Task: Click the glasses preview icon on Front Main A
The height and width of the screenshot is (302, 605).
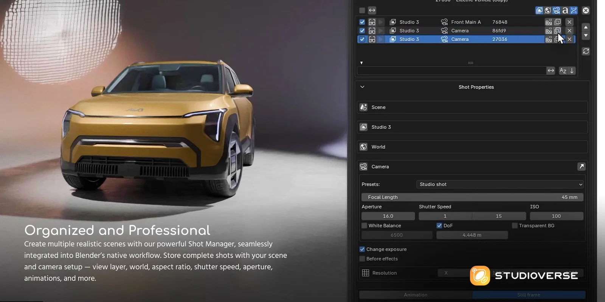Action: [372, 22]
